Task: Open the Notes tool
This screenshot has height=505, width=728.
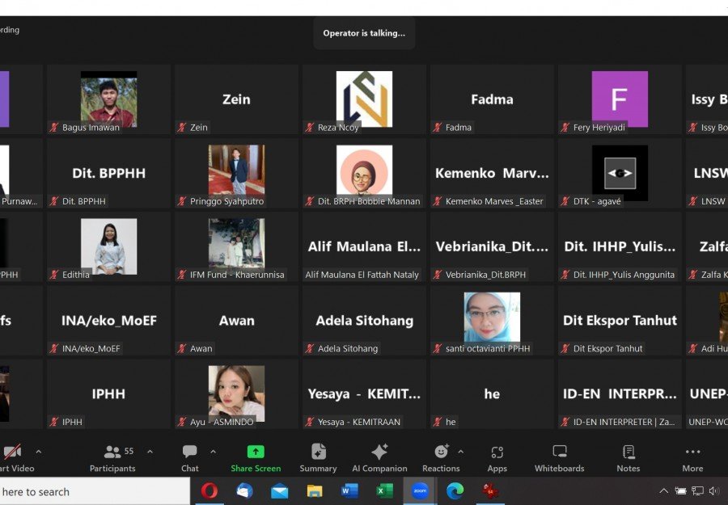Action: click(628, 457)
